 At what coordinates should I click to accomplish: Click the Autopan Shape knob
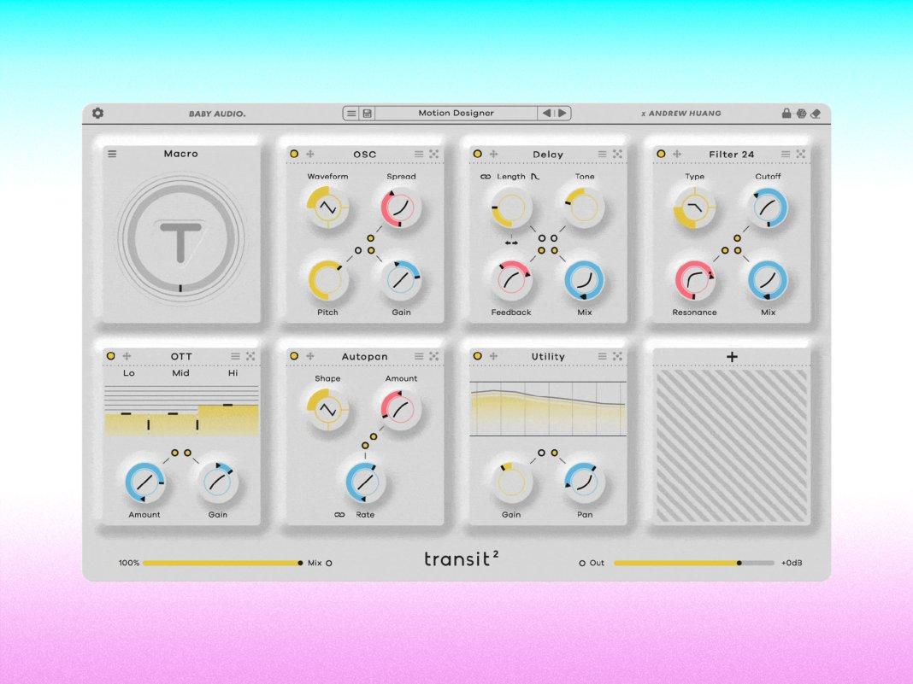[x=327, y=409]
